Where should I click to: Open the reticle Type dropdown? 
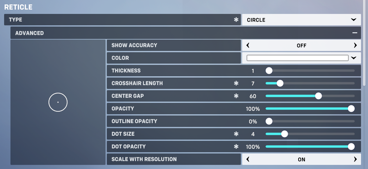click(x=301, y=20)
